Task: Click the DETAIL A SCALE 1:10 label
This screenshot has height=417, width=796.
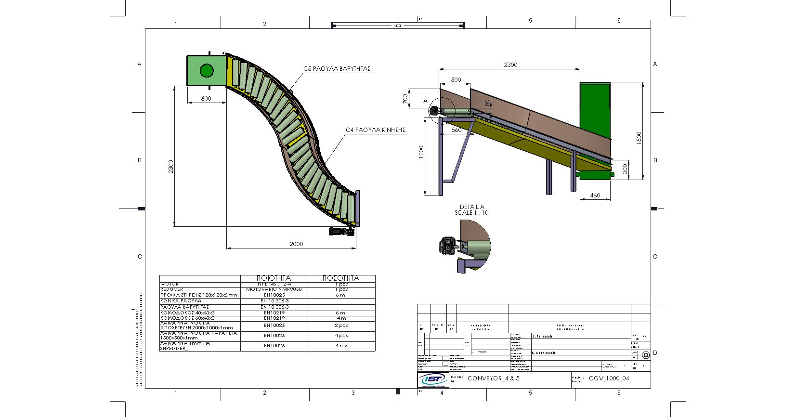Action: tap(471, 210)
